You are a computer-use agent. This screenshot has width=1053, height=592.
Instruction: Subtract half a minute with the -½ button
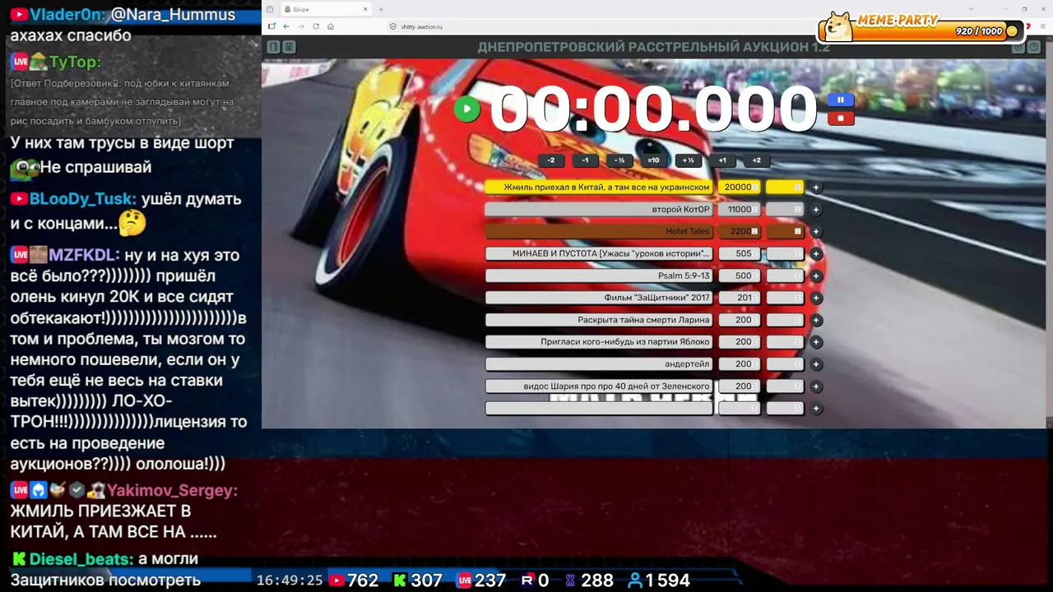[619, 160]
